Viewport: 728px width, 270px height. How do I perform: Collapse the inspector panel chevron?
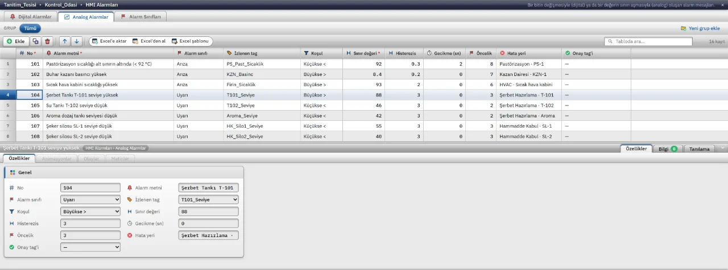[722, 148]
